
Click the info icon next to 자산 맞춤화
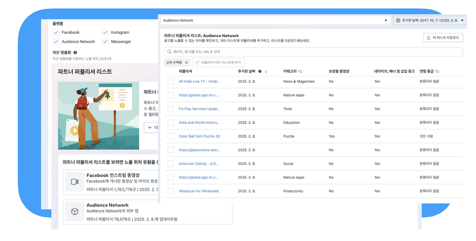tap(75, 52)
